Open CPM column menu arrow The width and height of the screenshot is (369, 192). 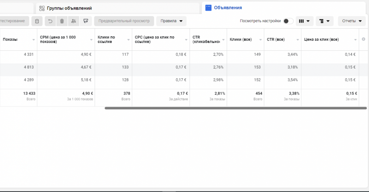pyautogui.click(x=91, y=40)
